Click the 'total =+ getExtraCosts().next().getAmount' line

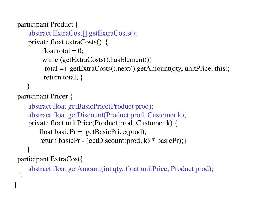point(137,69)
